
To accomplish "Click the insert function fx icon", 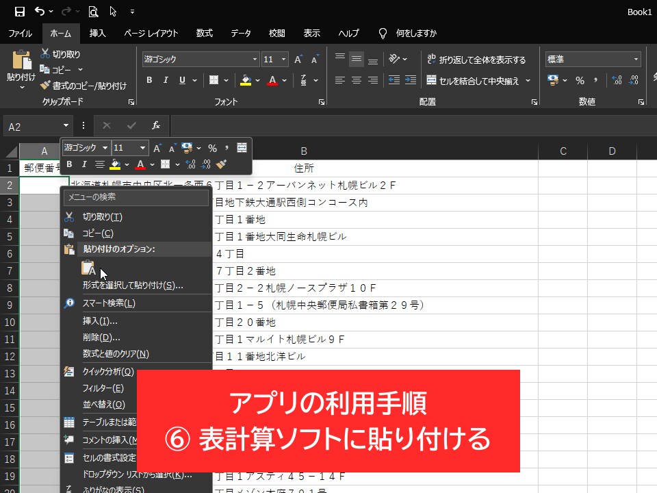I will (x=156, y=125).
